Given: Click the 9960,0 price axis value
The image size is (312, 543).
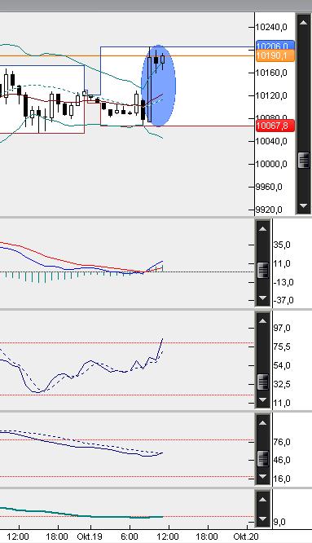Looking at the screenshot, I should [269, 187].
